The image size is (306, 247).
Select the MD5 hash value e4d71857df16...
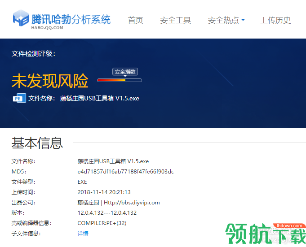coord(126,172)
